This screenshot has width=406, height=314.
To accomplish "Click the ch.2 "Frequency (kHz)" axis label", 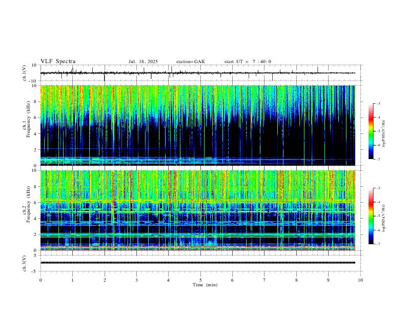I will pos(28,204).
